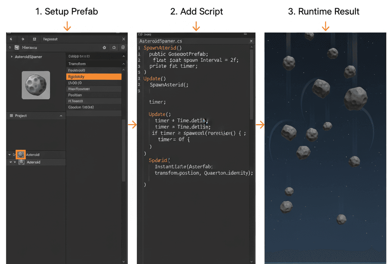Select the Hierarchy panel cube icon
This screenshot has height=264, width=391.
point(17,48)
